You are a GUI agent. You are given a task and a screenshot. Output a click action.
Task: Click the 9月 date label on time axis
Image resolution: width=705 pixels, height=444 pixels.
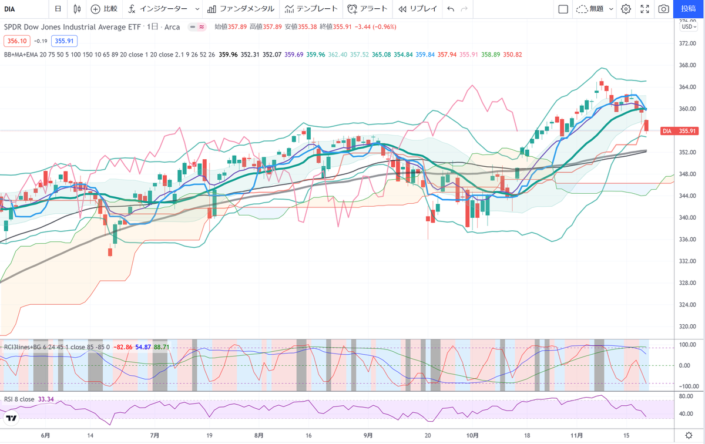click(x=368, y=436)
